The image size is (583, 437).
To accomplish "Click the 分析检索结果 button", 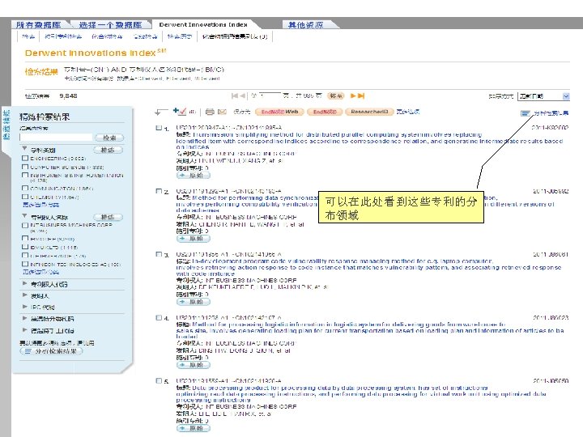I will (x=51, y=351).
